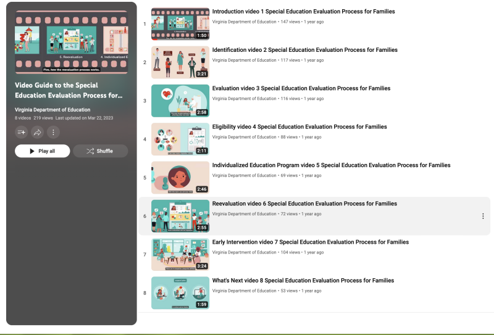Open Eligibility video 4 thumbnail

click(x=180, y=139)
